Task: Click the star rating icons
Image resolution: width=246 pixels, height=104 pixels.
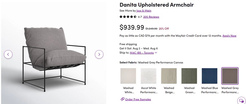Action: click(128, 17)
